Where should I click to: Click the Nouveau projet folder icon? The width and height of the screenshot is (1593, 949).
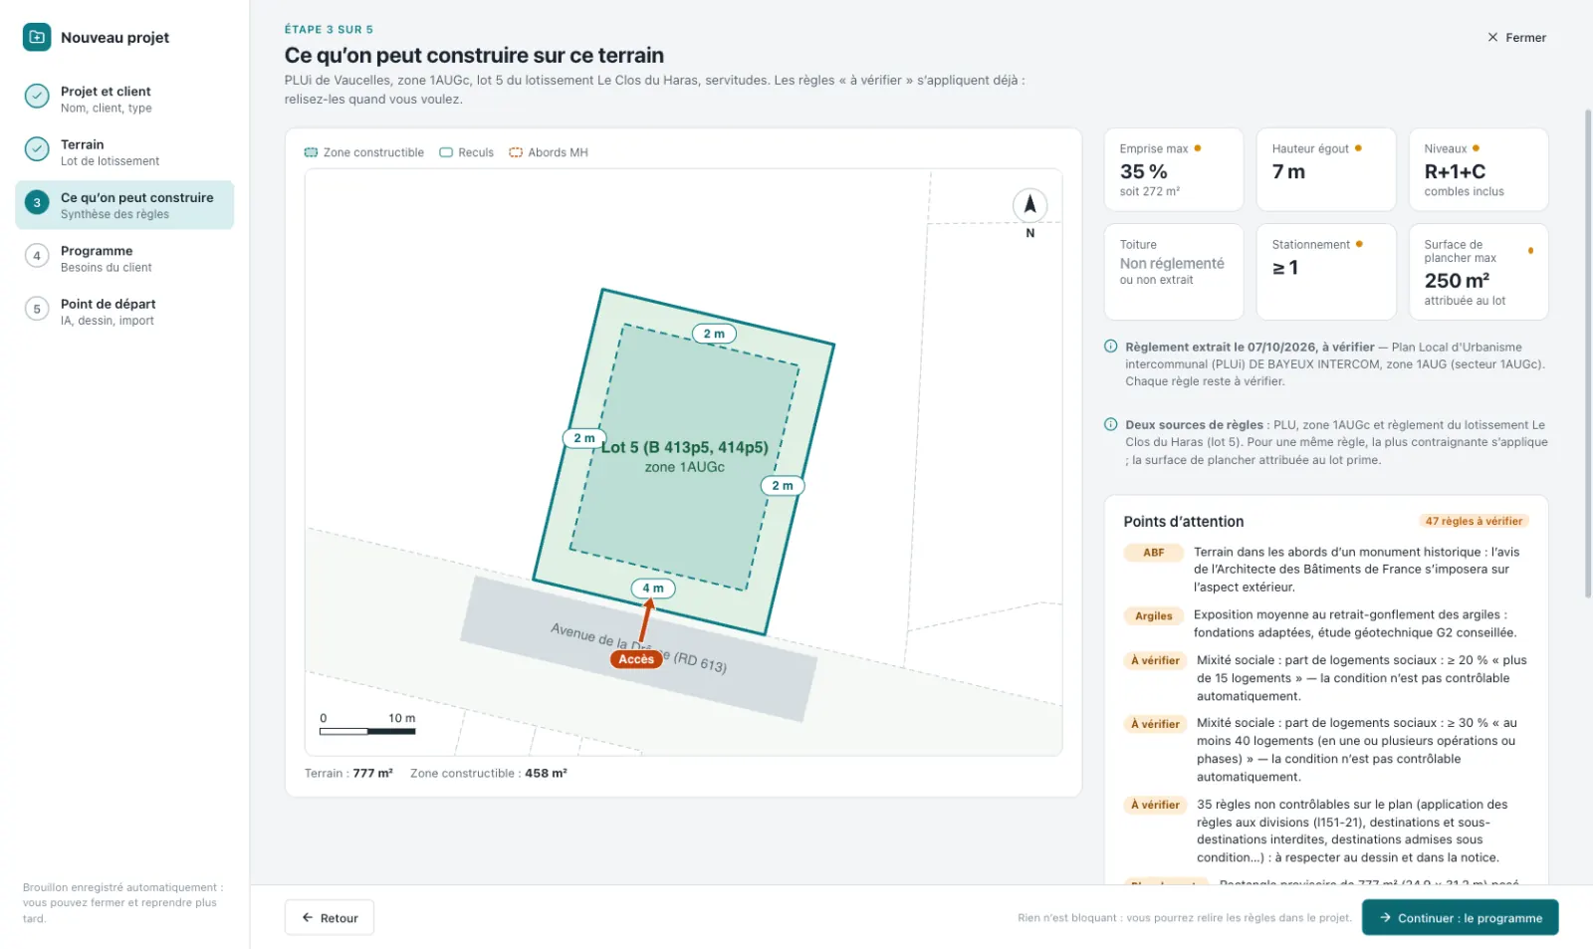pyautogui.click(x=37, y=37)
